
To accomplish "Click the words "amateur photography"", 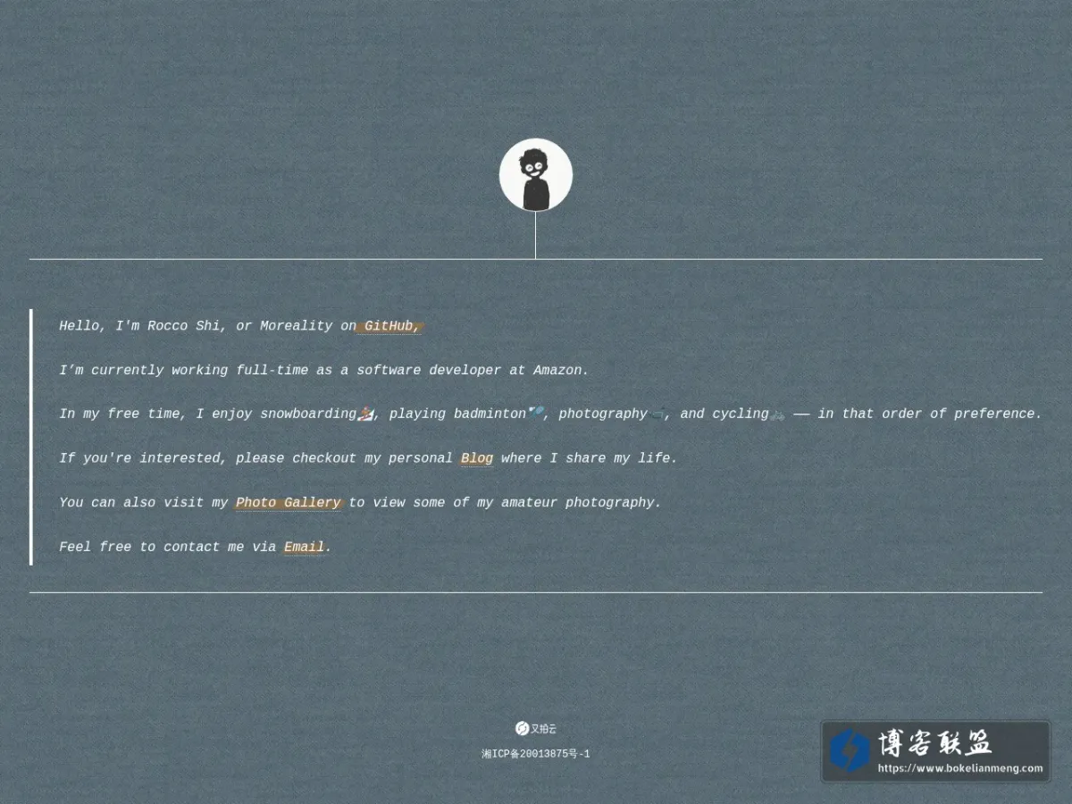I will [577, 503].
